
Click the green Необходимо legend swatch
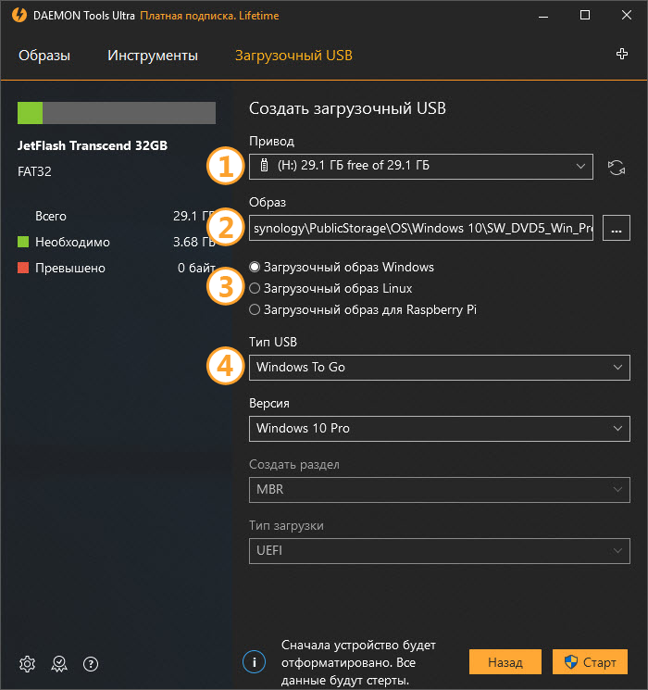(23, 242)
